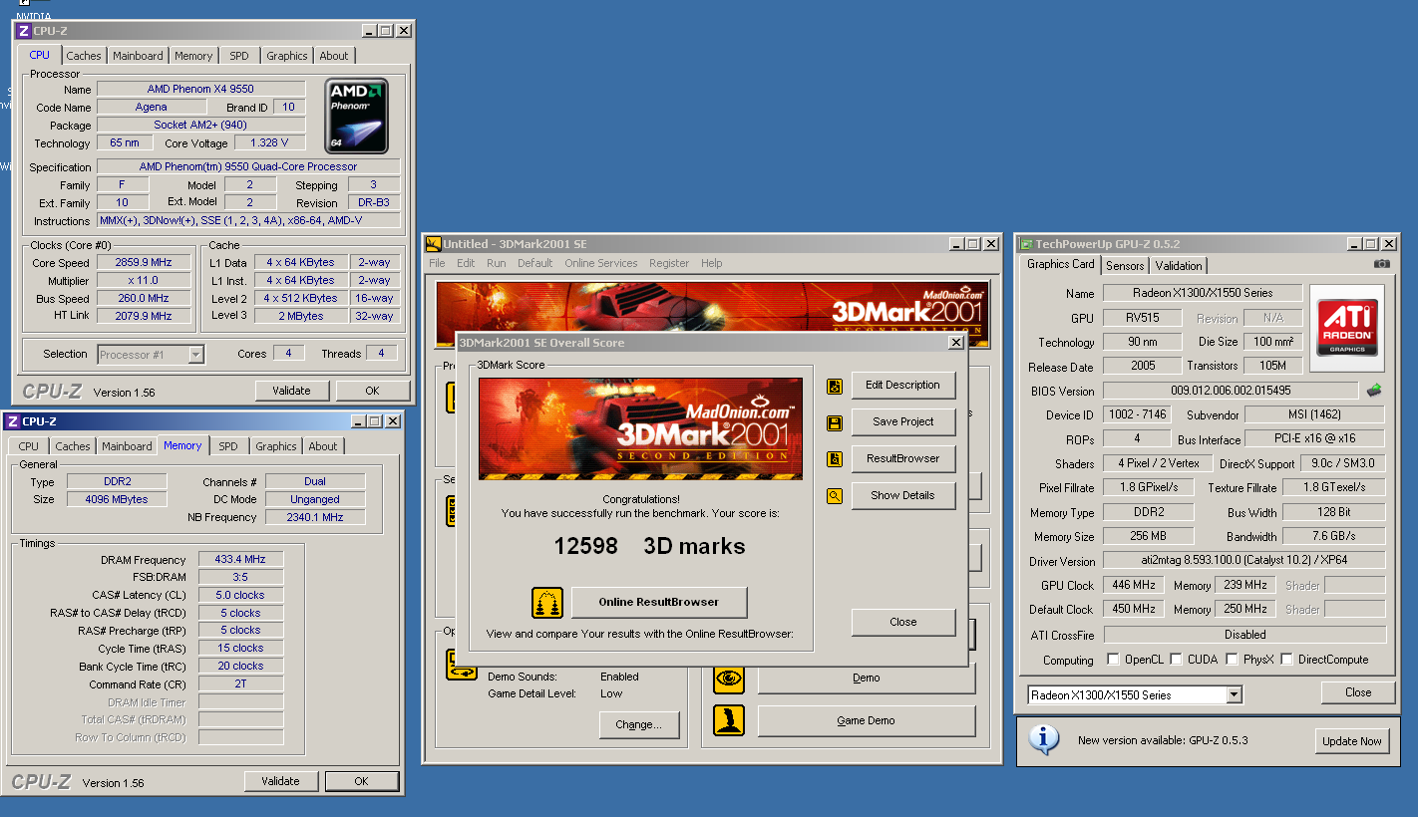
Task: Open the File menu in 3DMark2001
Action: (437, 263)
